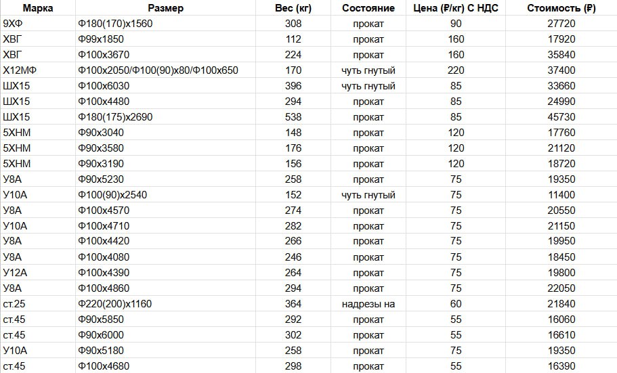This screenshot has width=617, height=373.
Task: Select the Цена (₽/кг) С НДС header
Action: 456,8
